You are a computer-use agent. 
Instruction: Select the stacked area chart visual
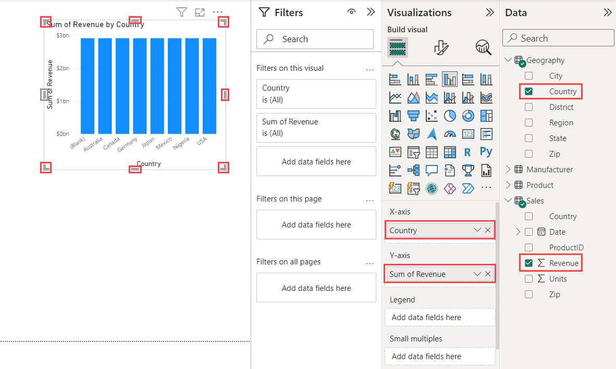(x=432, y=98)
